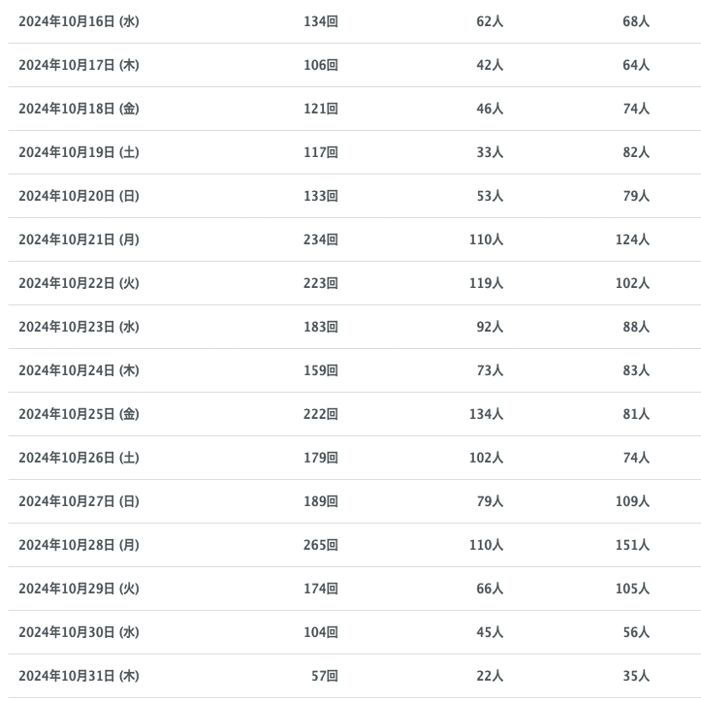Select the 57回 count for October 31
The height and width of the screenshot is (701, 701).
tap(324, 676)
